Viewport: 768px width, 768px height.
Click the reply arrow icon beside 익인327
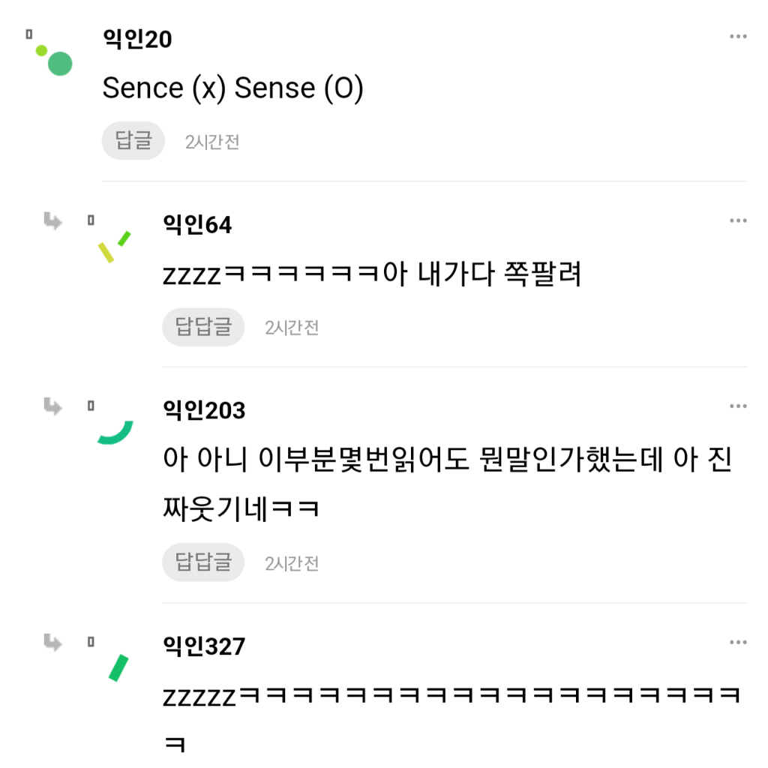(x=52, y=643)
